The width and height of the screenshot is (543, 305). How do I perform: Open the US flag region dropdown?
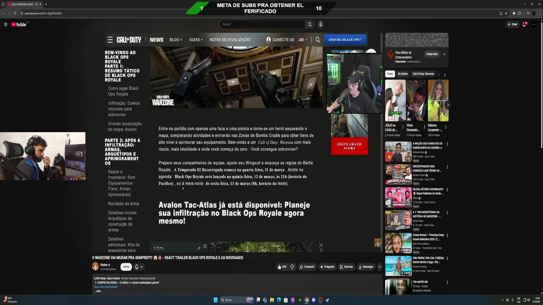[x=303, y=40]
